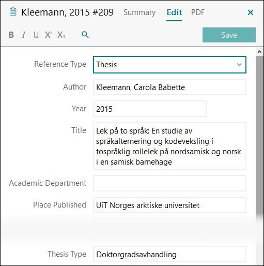The width and height of the screenshot is (264, 266).
Task: Select the Edit tab
Action: (x=174, y=12)
